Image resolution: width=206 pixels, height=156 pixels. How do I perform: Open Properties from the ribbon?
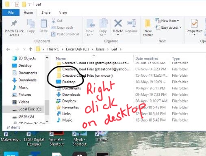click(x=194, y=27)
